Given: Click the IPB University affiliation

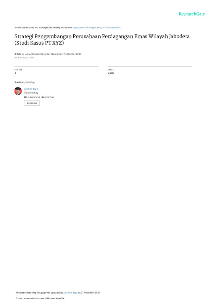Looking at the screenshot, I should click(x=31, y=93).
